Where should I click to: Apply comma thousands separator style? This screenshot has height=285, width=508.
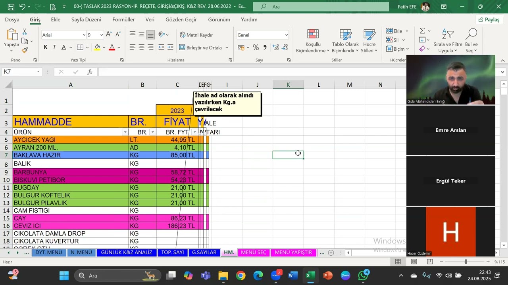[x=265, y=47]
